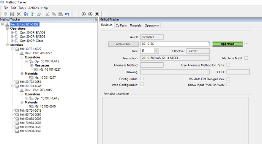The height and width of the screenshot is (144, 262).
Task: Select tree row Mtl: 10 703-0045
Action: 45,106
